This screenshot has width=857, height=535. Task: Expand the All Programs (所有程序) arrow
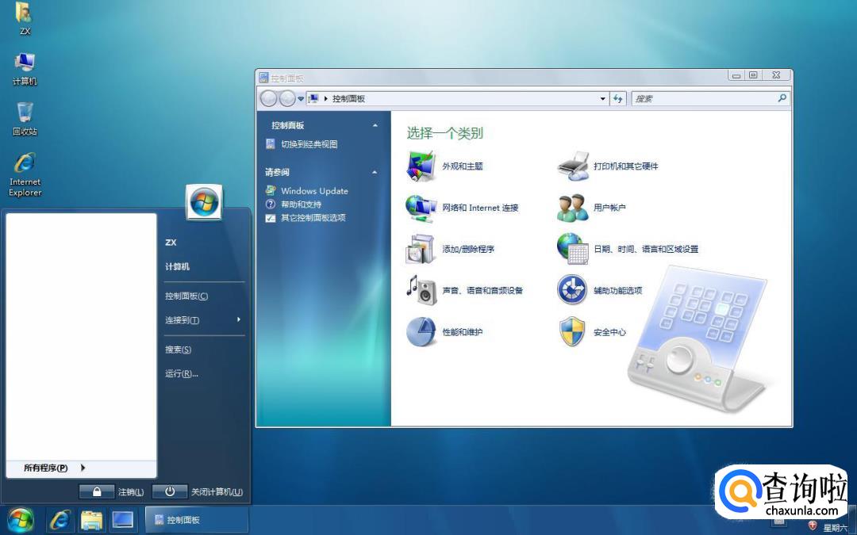point(83,468)
